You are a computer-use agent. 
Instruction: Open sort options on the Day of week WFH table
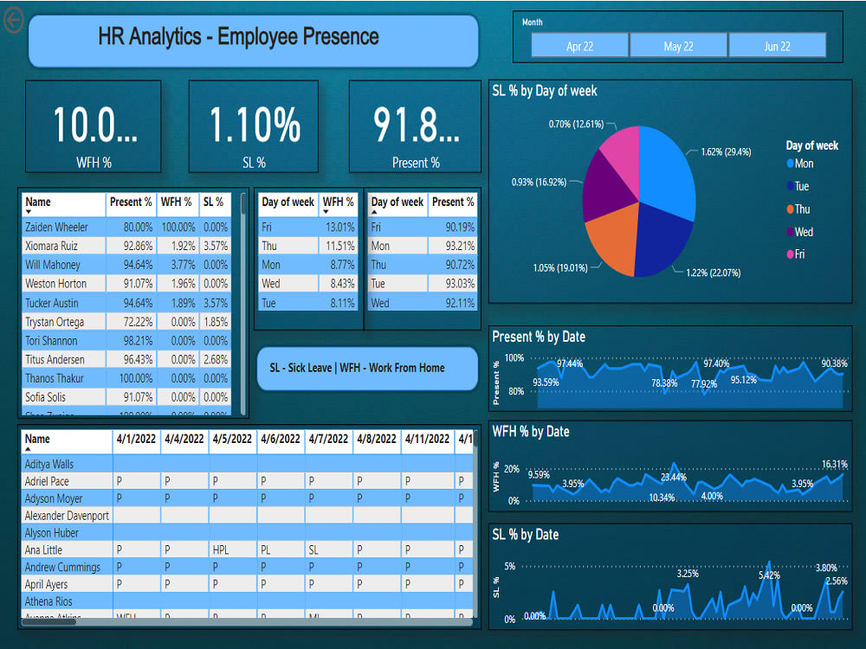pos(287,202)
